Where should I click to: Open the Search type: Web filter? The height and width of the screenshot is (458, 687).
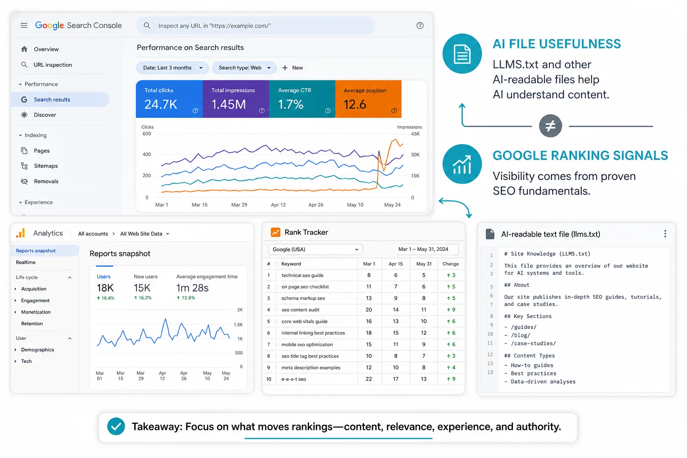[x=245, y=68]
